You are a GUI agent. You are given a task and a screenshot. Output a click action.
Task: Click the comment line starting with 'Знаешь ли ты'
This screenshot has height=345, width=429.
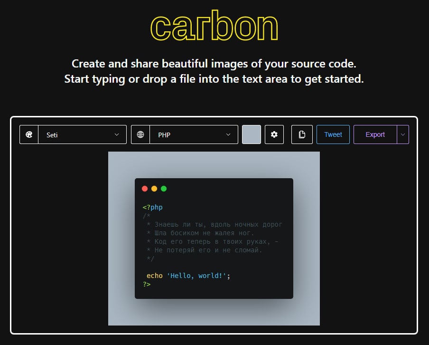tap(214, 224)
